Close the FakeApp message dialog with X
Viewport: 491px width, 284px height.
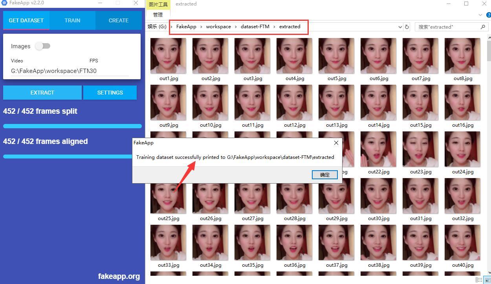coord(336,143)
